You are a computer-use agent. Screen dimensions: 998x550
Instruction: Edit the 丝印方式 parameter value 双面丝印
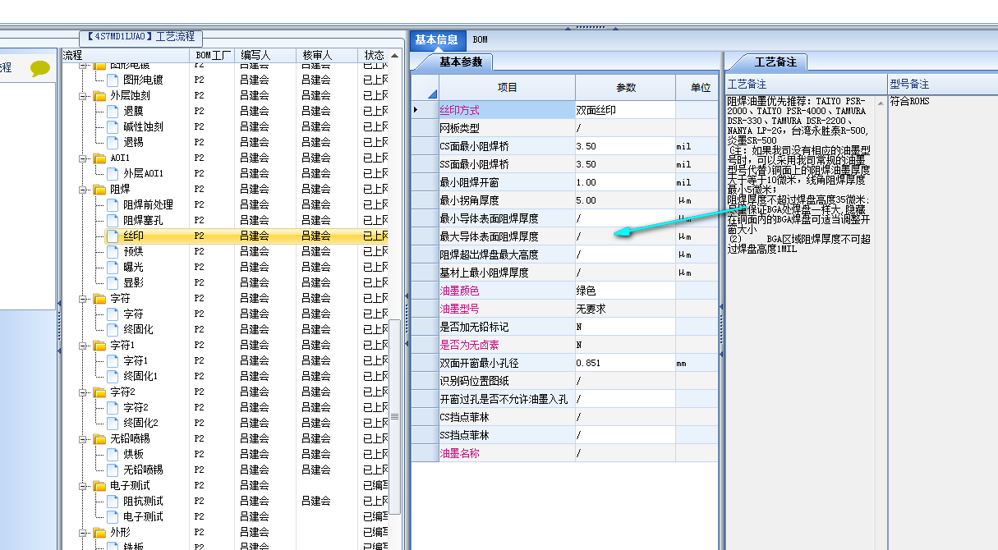[x=626, y=110]
